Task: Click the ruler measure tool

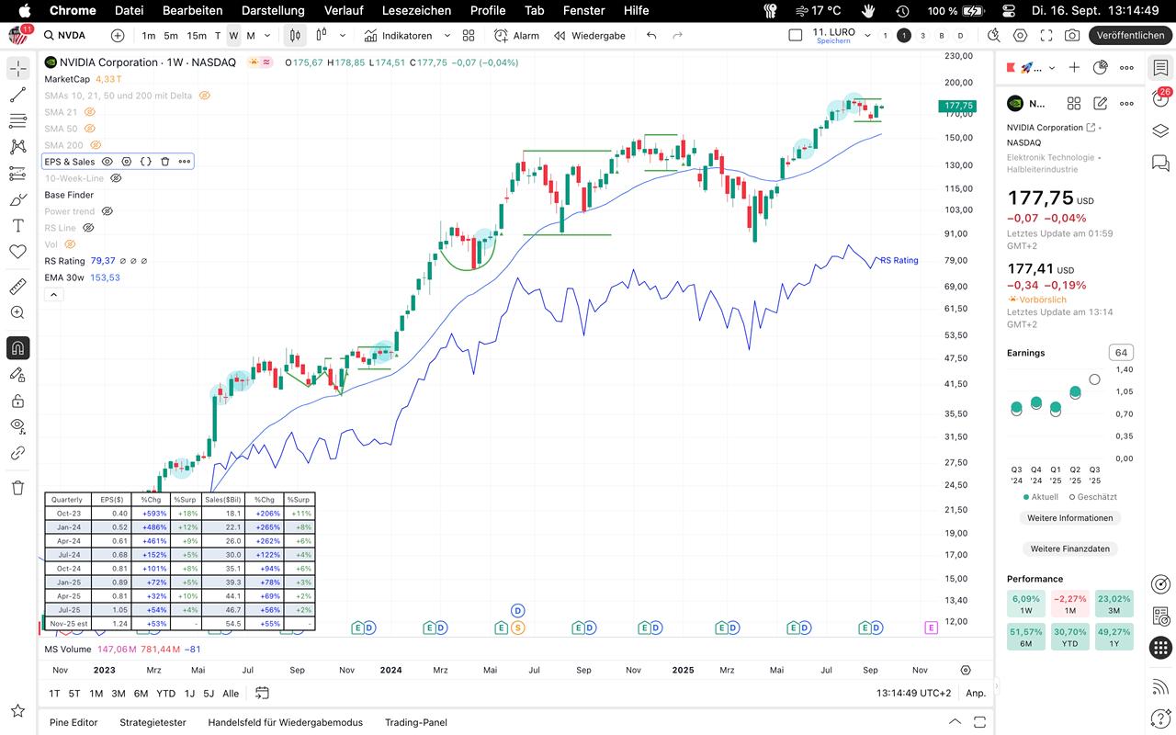Action: tap(17, 287)
